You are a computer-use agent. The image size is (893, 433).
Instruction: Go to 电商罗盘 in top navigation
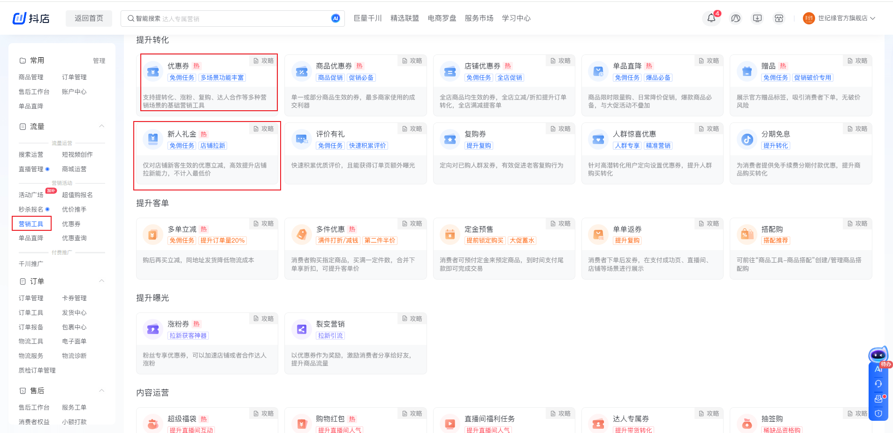coord(442,18)
